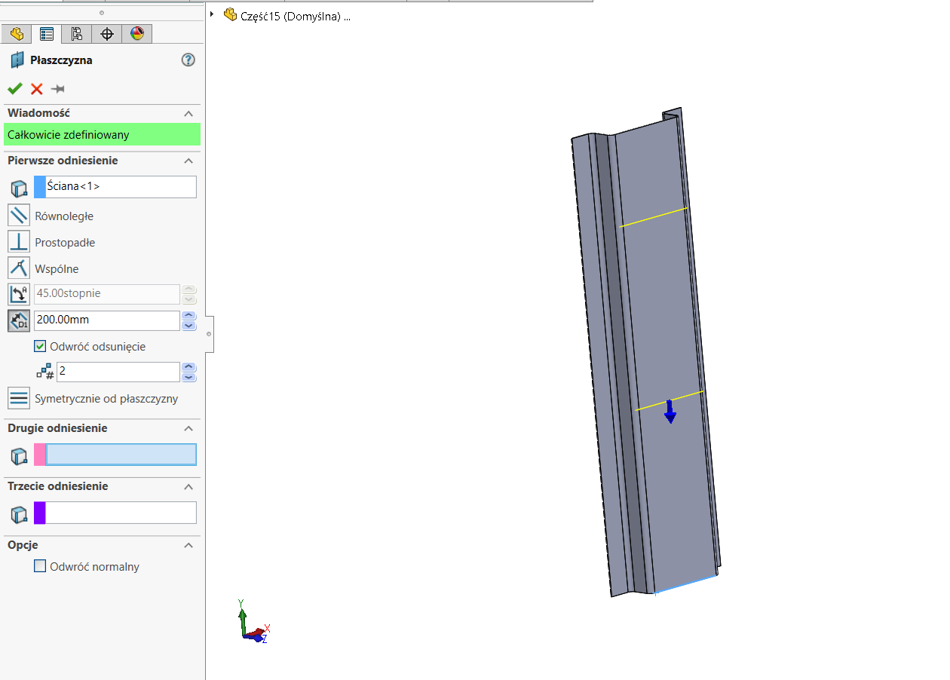Expand the Część15 feature tree node

tap(213, 14)
